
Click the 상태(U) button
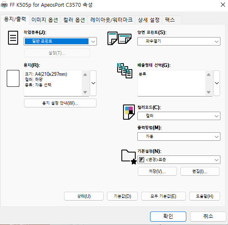pos(84,196)
